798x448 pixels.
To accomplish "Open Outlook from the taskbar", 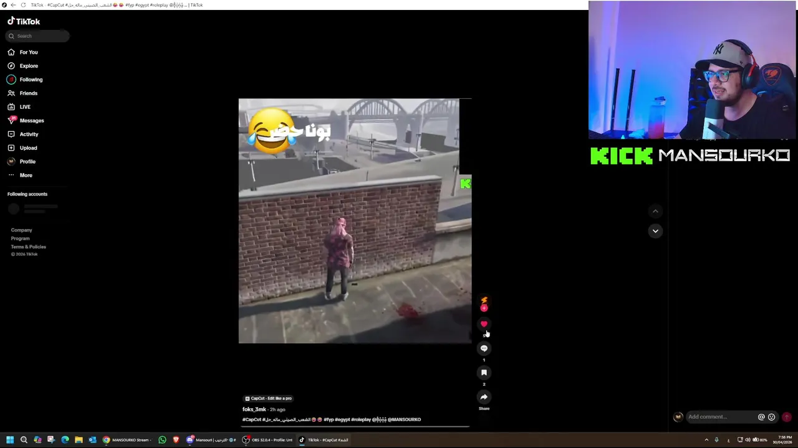I will coord(92,440).
